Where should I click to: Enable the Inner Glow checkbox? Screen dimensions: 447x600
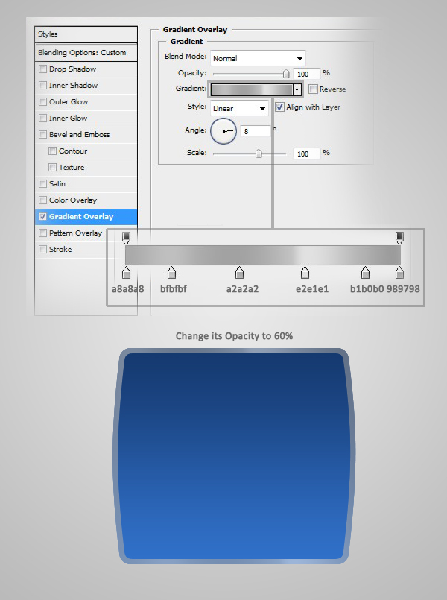(x=42, y=119)
